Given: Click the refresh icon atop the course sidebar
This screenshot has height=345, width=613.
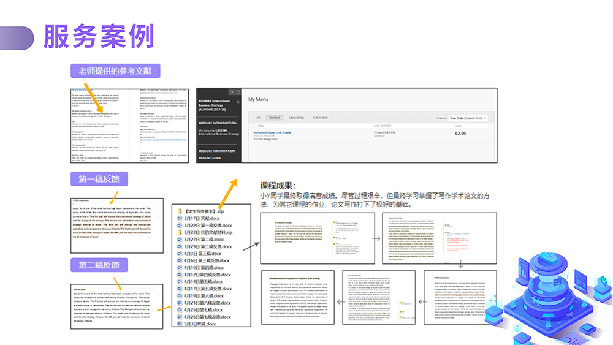Looking at the screenshot, I should click(232, 92).
